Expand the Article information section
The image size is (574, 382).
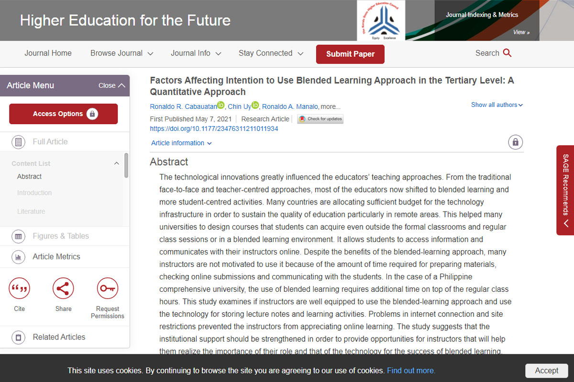181,143
